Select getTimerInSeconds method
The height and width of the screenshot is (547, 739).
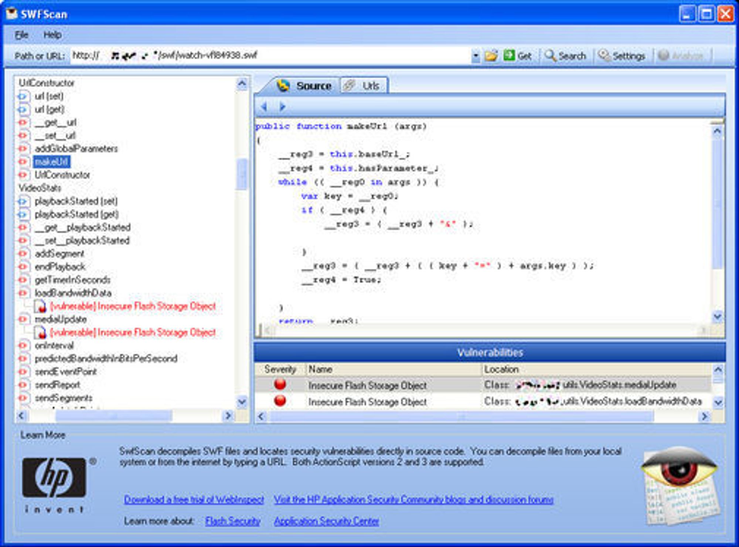pyautogui.click(x=72, y=280)
